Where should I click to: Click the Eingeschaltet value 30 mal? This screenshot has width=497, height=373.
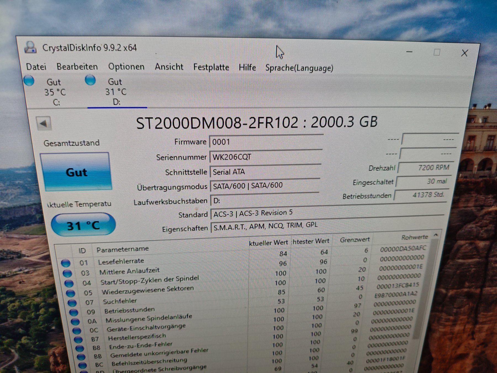coord(423,182)
